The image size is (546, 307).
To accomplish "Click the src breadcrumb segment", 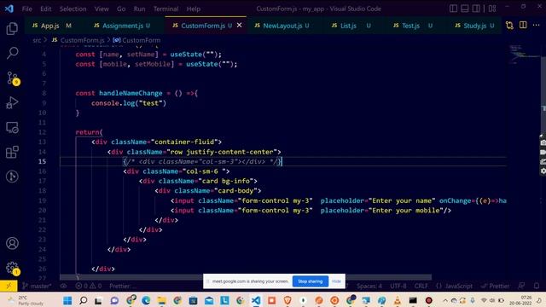I will tap(37, 40).
